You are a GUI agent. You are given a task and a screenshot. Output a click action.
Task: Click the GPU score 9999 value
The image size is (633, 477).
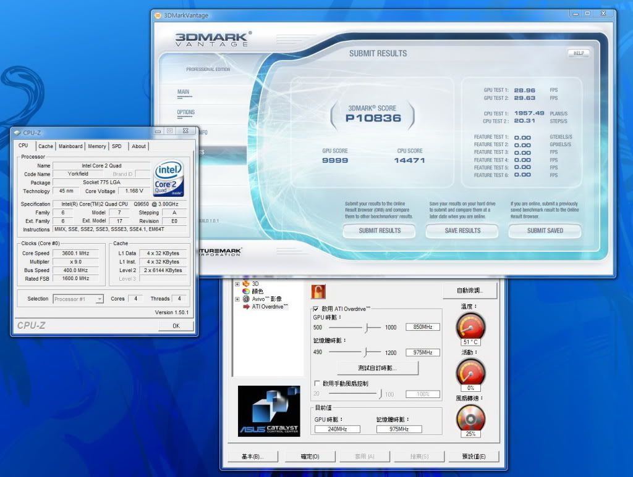point(335,160)
